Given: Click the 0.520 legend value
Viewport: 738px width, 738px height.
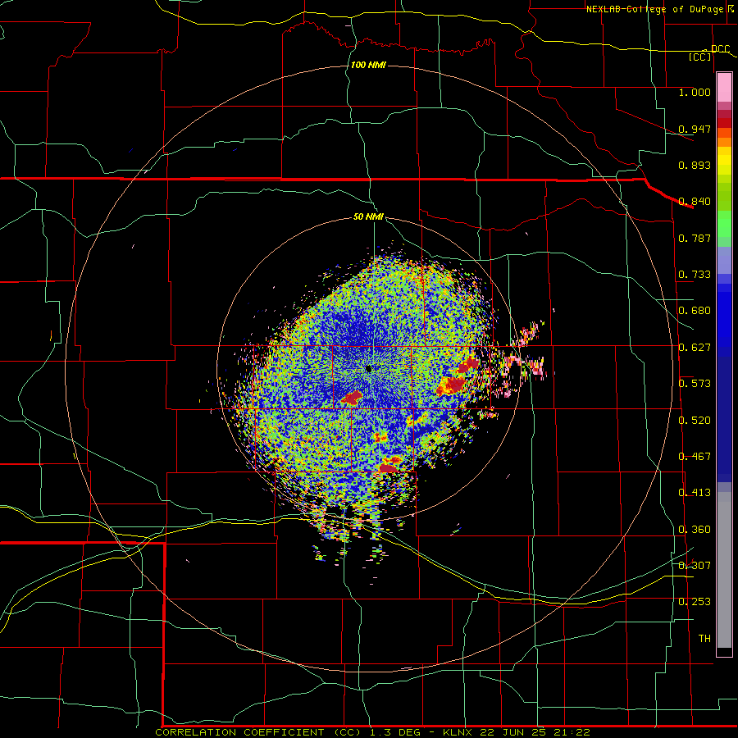Looking at the screenshot, I should click(695, 421).
